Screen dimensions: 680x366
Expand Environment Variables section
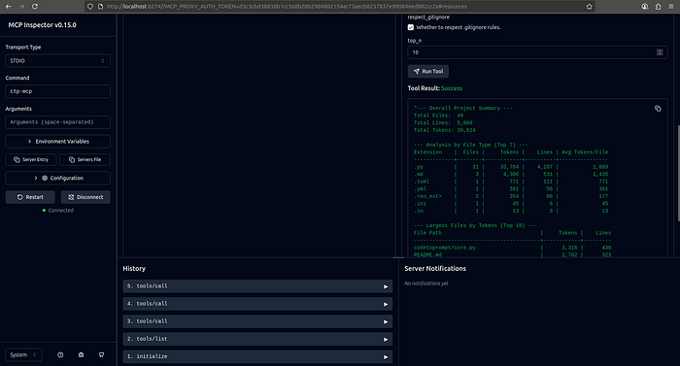click(x=57, y=142)
